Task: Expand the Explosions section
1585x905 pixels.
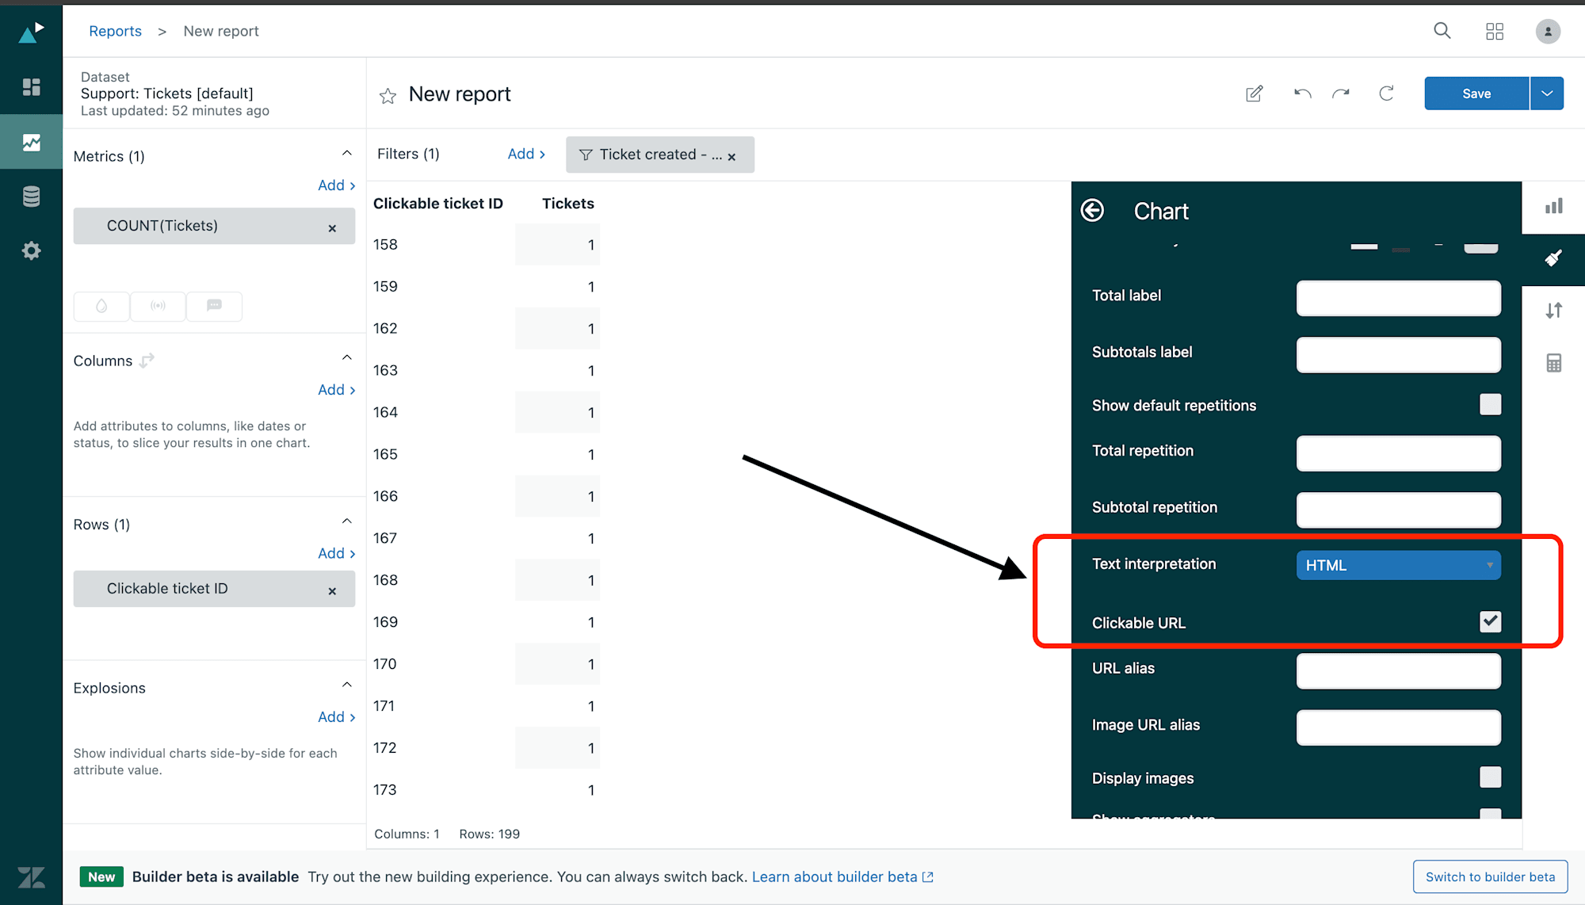Action: coord(347,686)
